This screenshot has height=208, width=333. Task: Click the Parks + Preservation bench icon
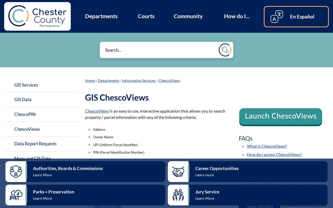pos(16,195)
